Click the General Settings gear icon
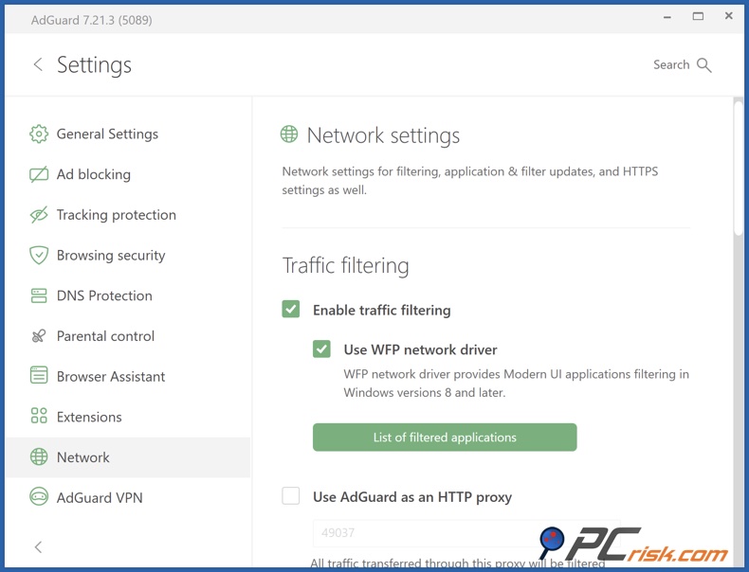The image size is (749, 572). point(39,134)
